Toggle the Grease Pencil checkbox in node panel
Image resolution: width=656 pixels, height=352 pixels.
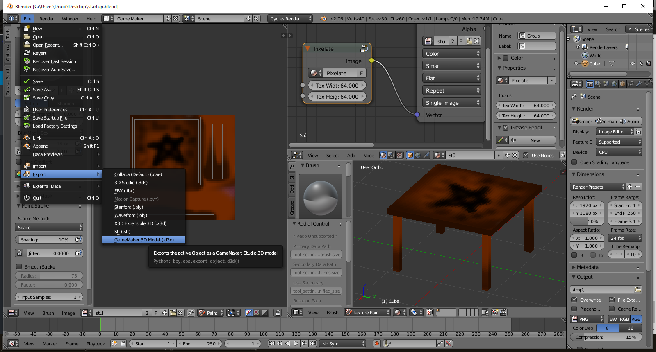coord(506,128)
